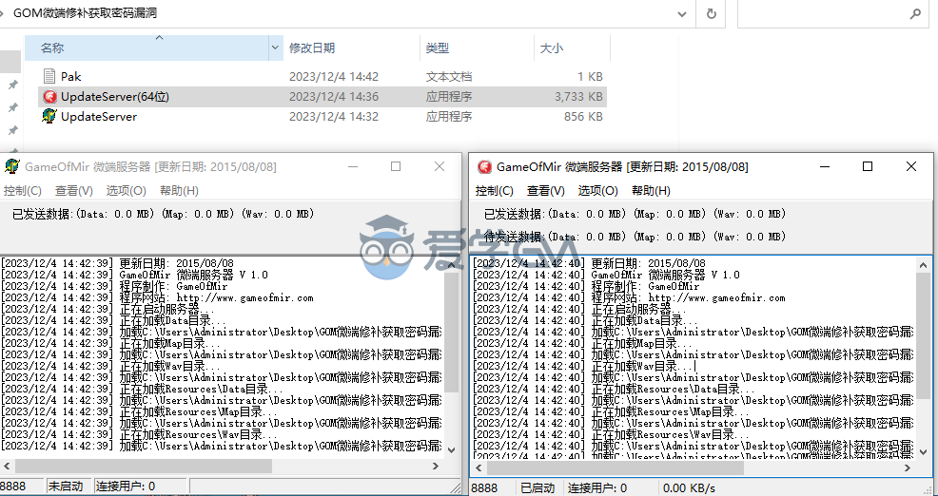938x496 pixels.
Task: Click 待发送数据 line in right window
Action: pos(635,237)
